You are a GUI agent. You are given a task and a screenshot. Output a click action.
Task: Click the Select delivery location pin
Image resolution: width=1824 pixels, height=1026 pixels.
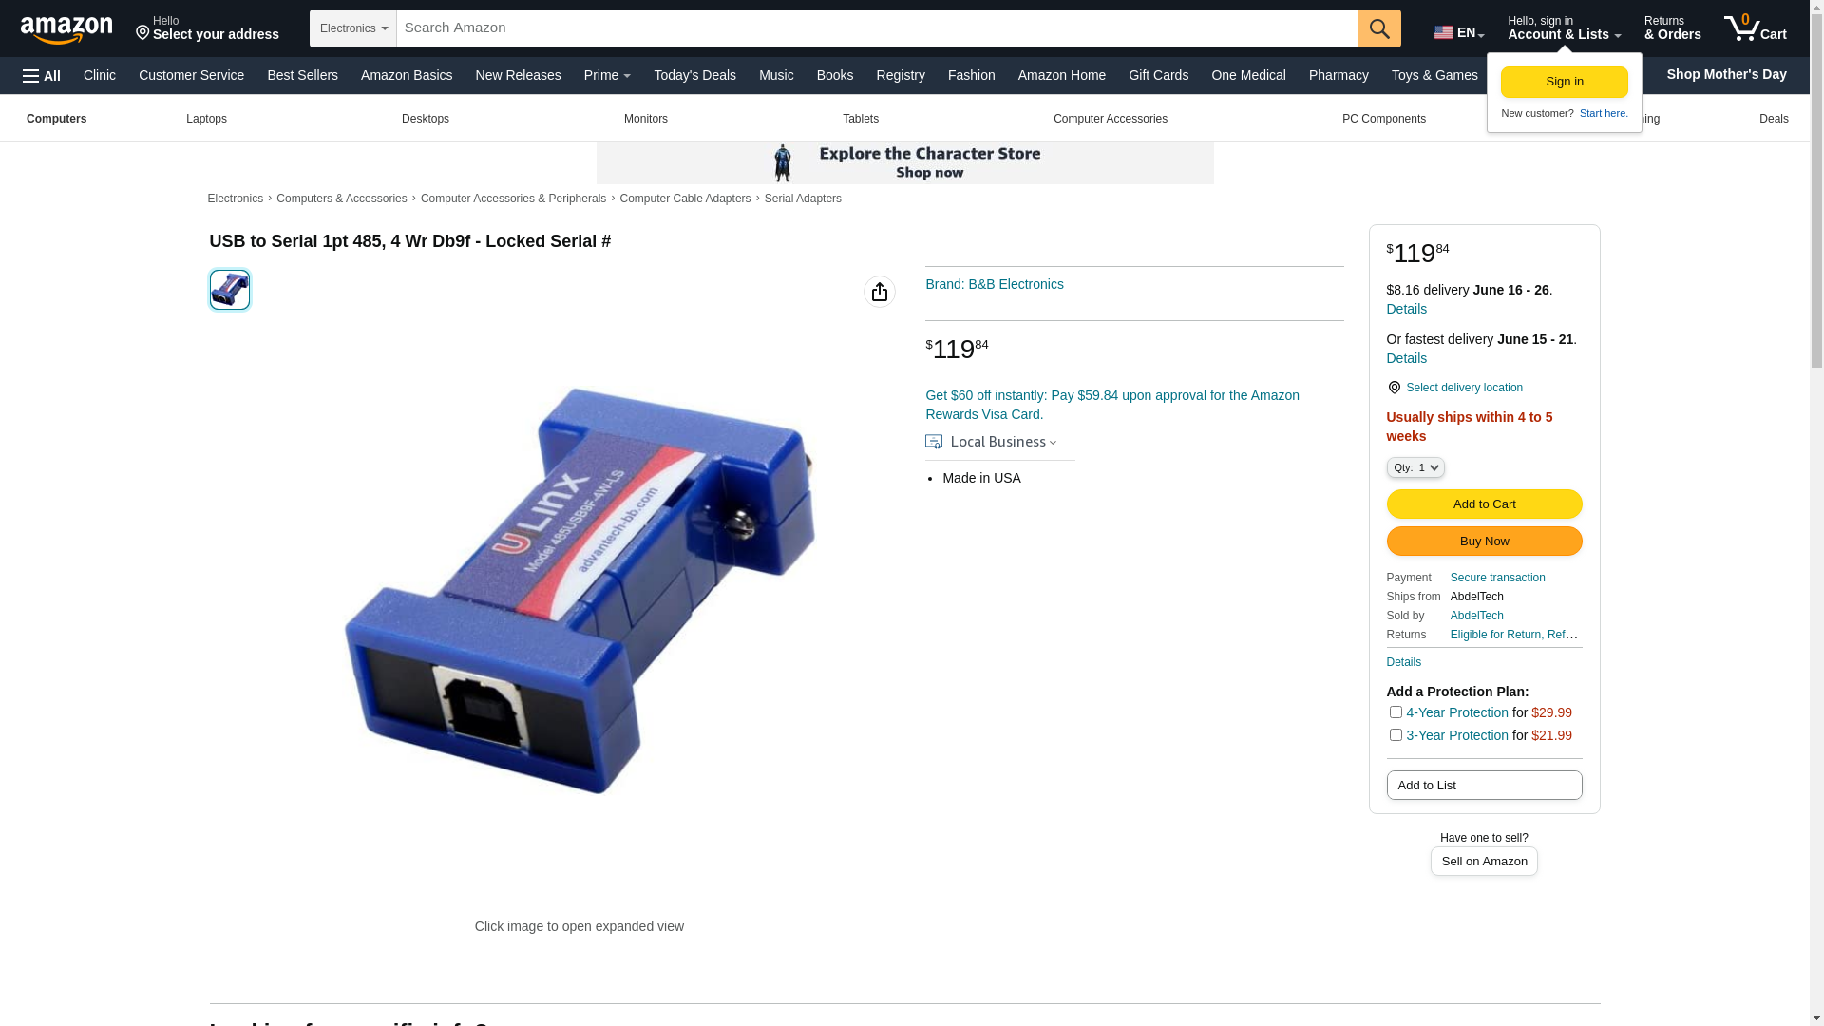[1394, 388]
